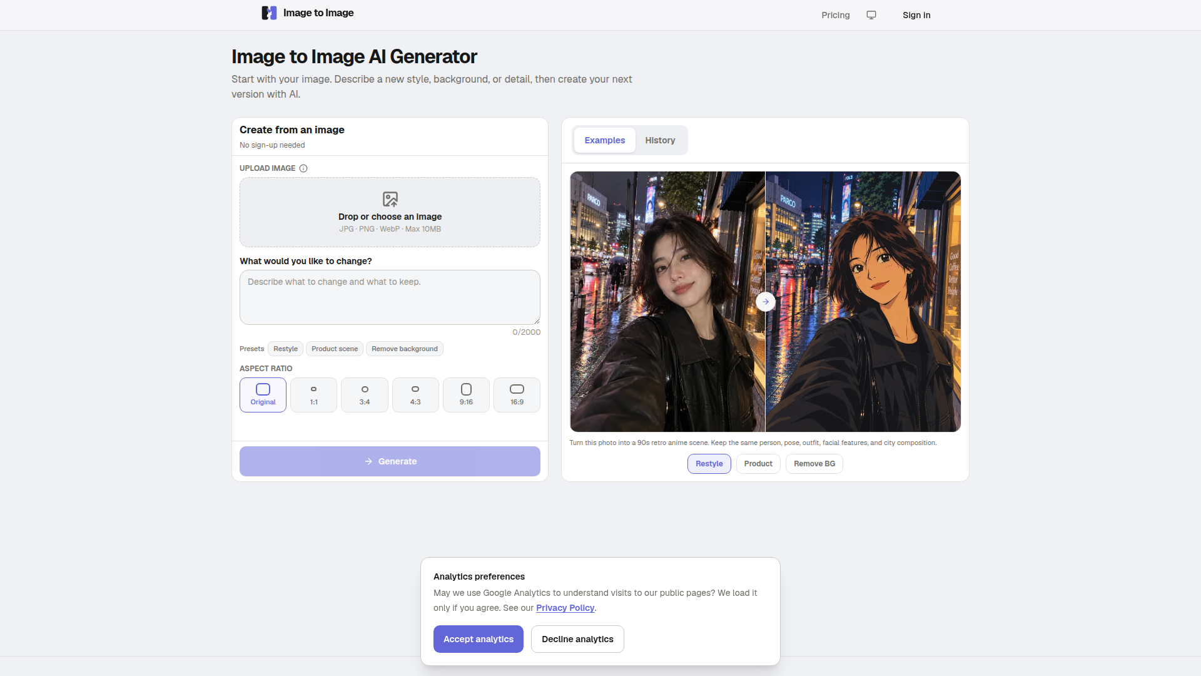The width and height of the screenshot is (1201, 676).
Task: Select the 1:1 aspect ratio option
Action: pos(314,395)
